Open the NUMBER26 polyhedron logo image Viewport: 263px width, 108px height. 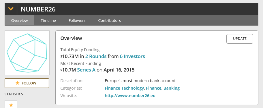(27, 53)
